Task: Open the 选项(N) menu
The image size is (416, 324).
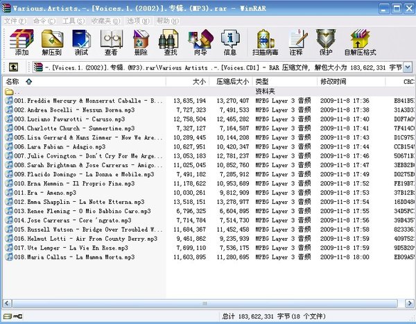Action: pos(138,21)
